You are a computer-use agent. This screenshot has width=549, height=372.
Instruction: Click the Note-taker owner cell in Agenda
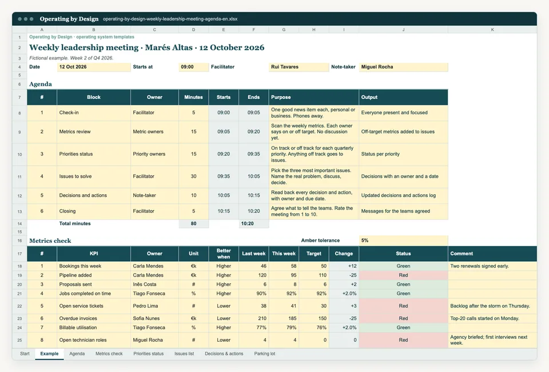[x=154, y=195]
